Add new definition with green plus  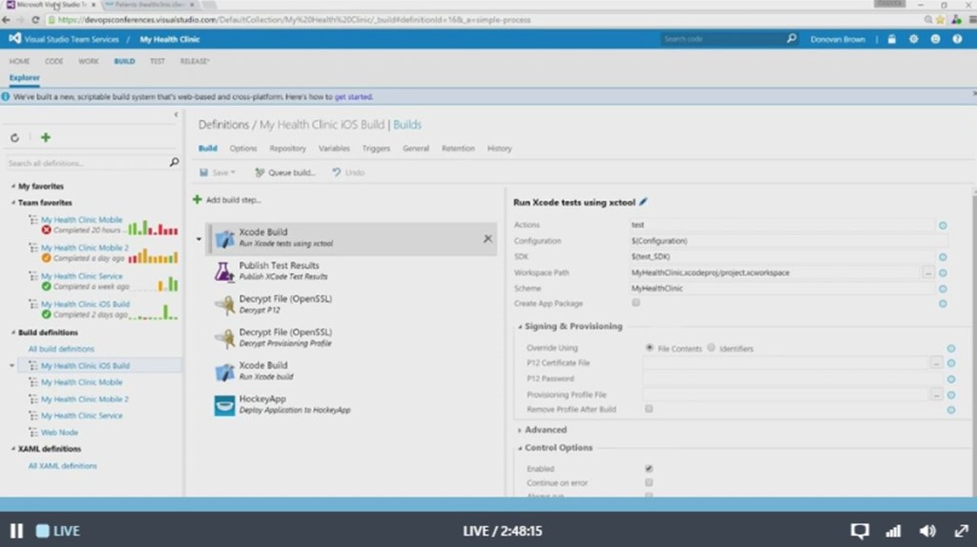coord(46,137)
